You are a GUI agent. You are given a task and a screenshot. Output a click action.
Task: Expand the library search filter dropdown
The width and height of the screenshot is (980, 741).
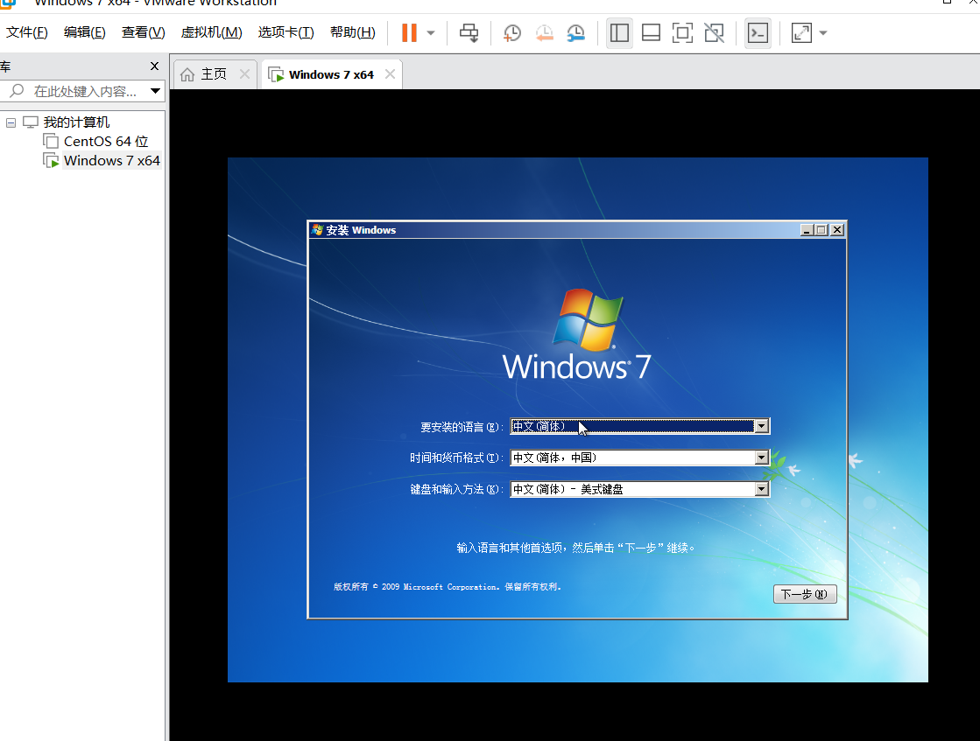pyautogui.click(x=155, y=91)
